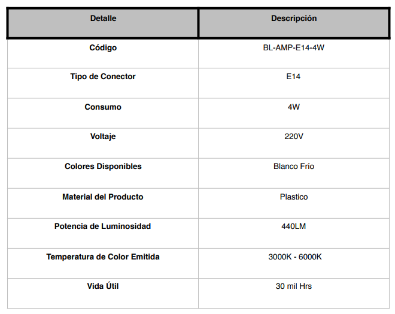Select the E14 connector value
This screenshot has width=395, height=314.
click(x=293, y=77)
